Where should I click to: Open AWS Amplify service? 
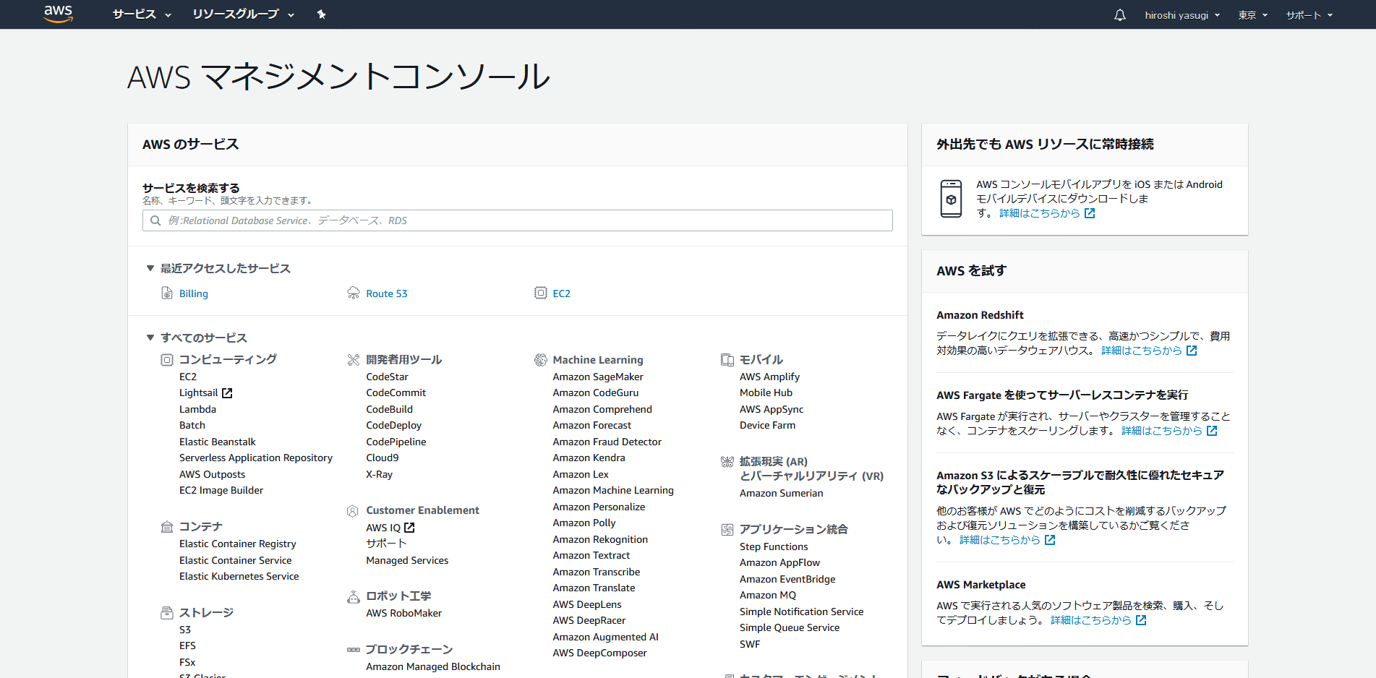tap(769, 377)
